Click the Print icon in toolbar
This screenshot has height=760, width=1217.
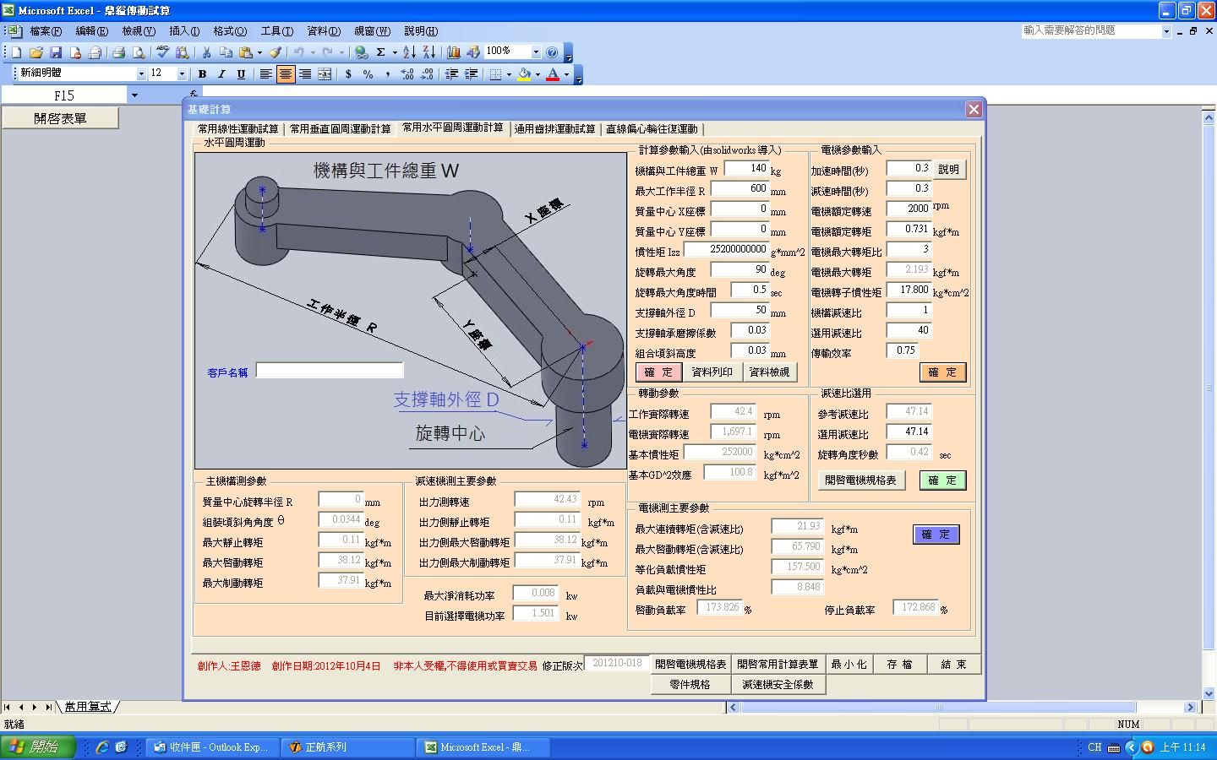click(x=119, y=52)
